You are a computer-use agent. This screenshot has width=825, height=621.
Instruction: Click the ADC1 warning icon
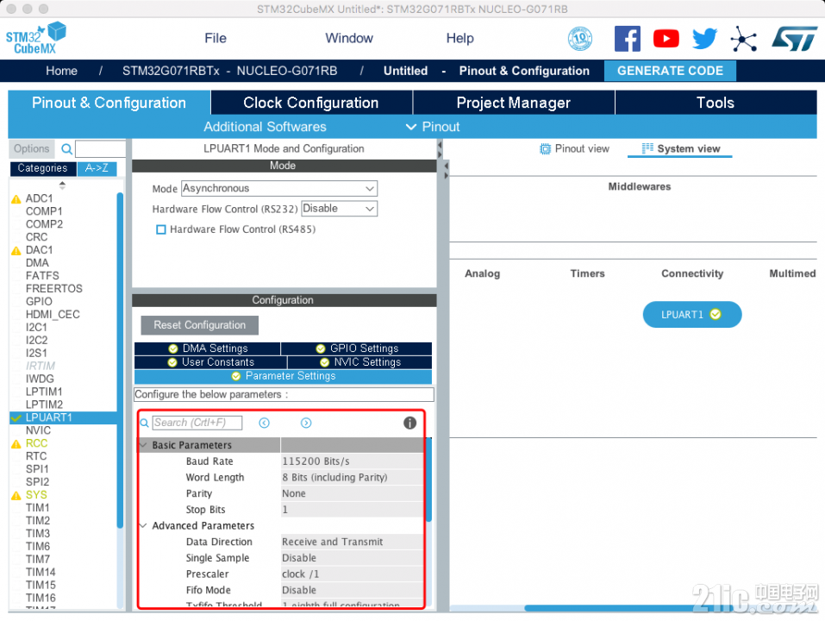(16, 199)
